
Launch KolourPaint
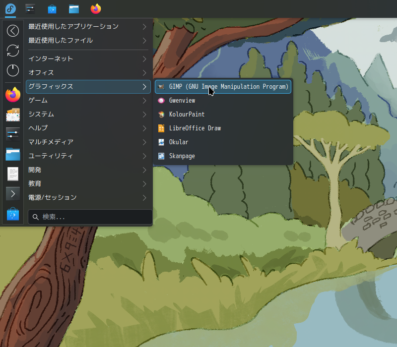223,115
